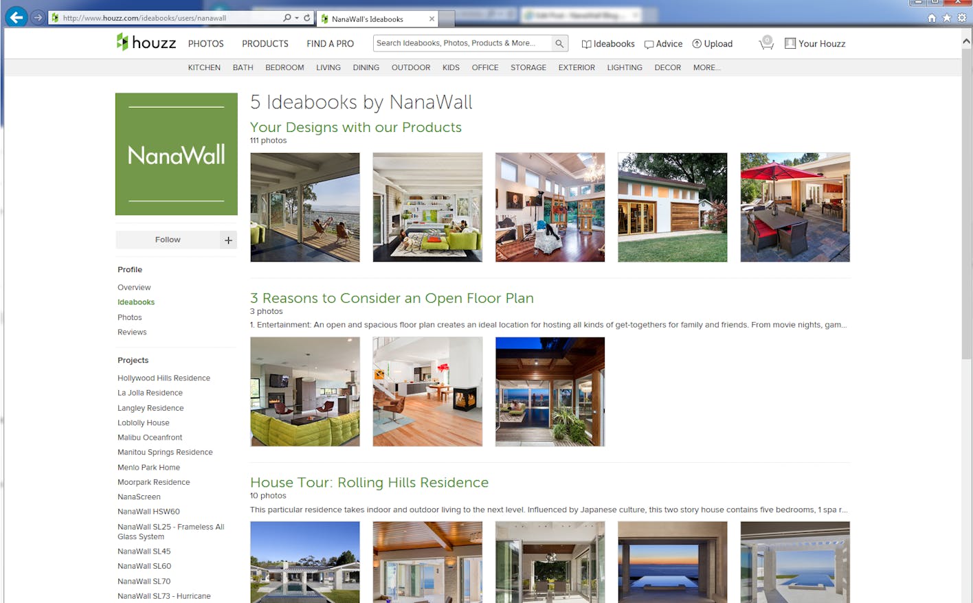Viewport: 973px width, 603px height.
Task: Open House Tour: Rolling Hills Residence ideabook
Action: 369,482
